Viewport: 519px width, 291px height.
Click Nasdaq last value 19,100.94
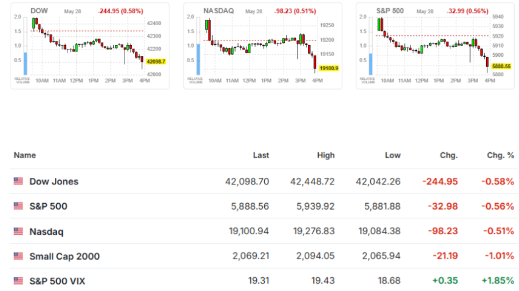pyautogui.click(x=249, y=231)
